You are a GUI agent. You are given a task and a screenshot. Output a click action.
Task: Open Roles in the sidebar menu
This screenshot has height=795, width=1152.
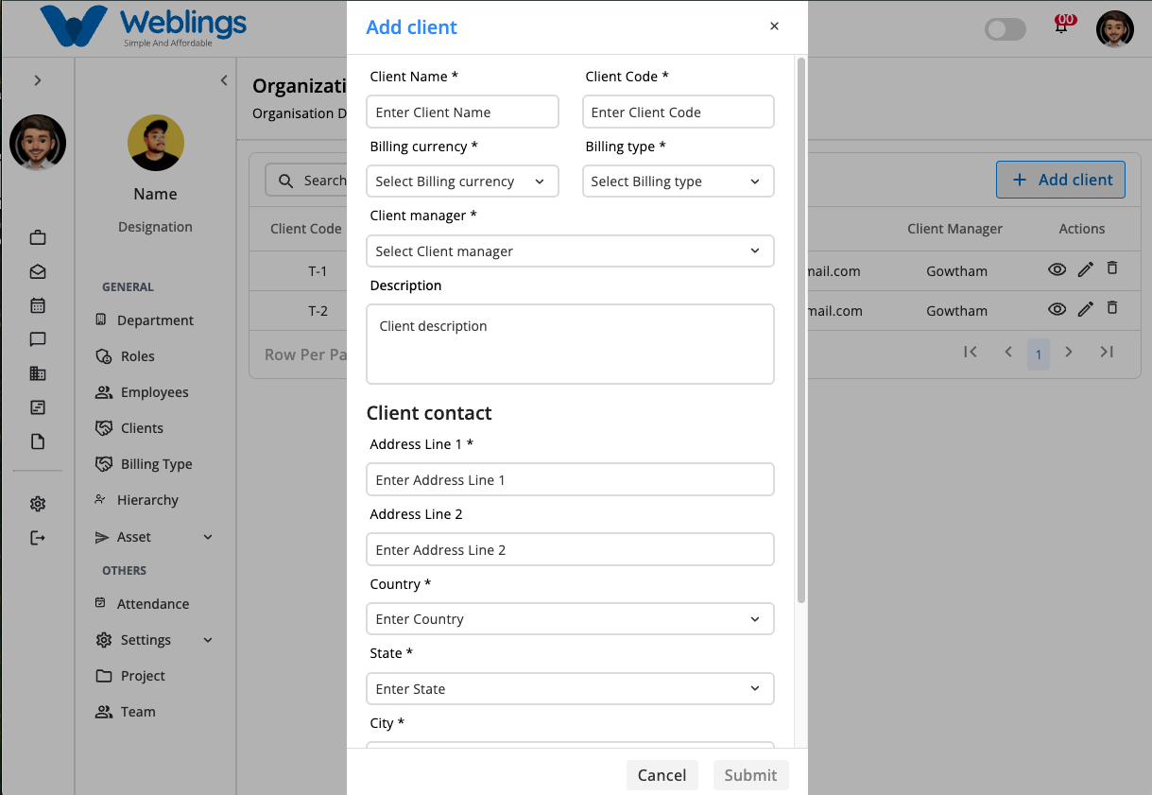pyautogui.click(x=125, y=356)
